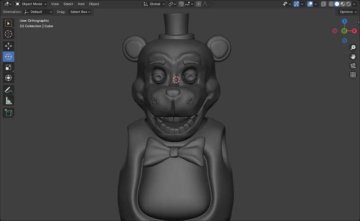This screenshot has width=360, height=221.
Task: Toggle proportional editing
Action: point(198,4)
